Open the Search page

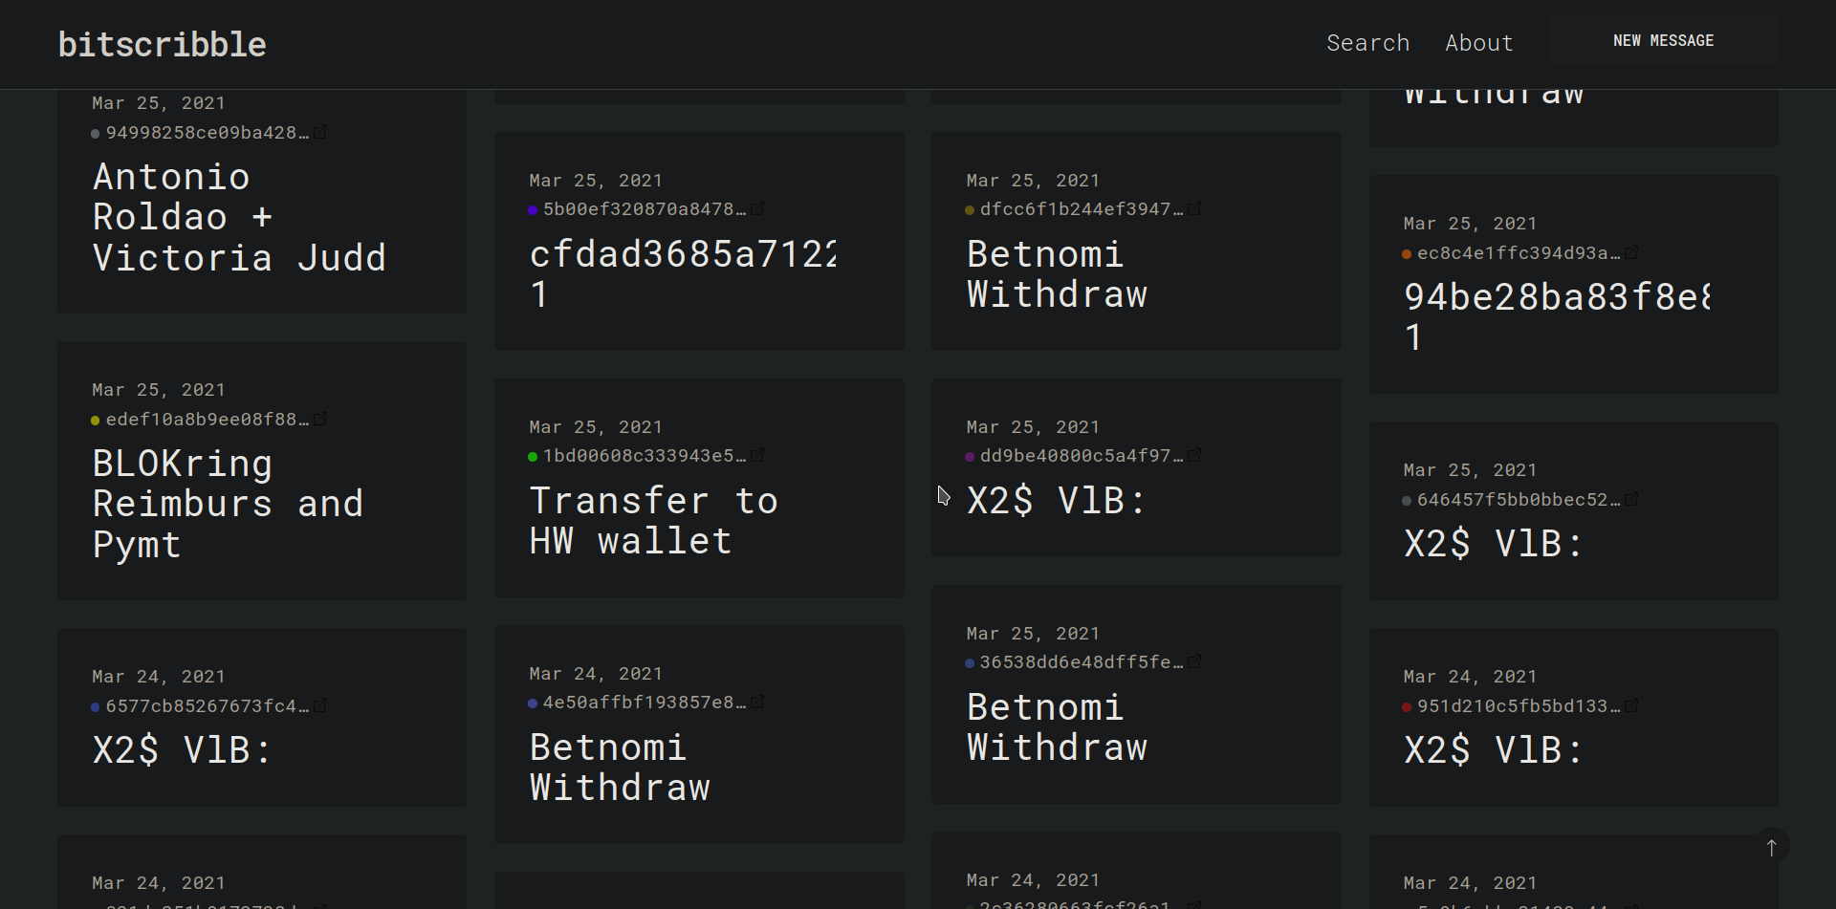click(x=1367, y=43)
